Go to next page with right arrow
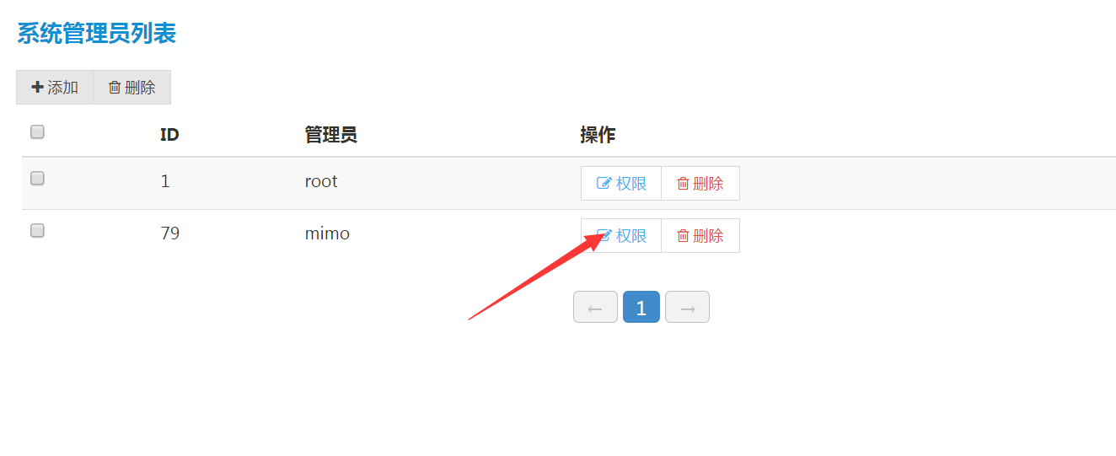1116x456 pixels. pyautogui.click(x=687, y=308)
